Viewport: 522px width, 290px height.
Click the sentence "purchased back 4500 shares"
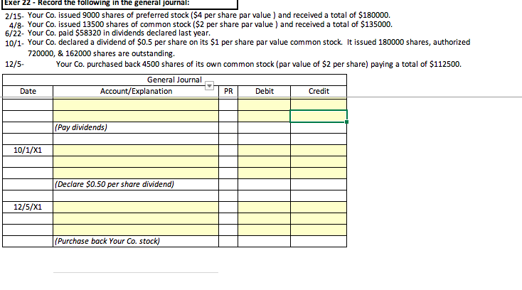click(x=259, y=64)
